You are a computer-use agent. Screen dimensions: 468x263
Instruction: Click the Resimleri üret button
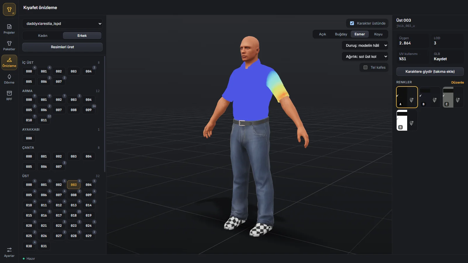tap(63, 47)
